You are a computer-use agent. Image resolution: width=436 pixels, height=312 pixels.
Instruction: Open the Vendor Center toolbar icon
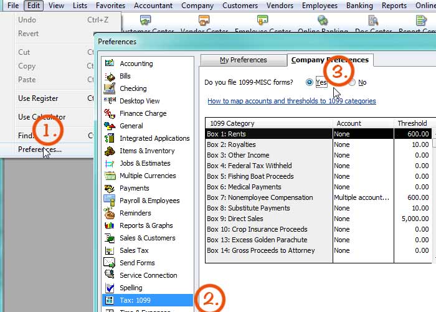(204, 20)
